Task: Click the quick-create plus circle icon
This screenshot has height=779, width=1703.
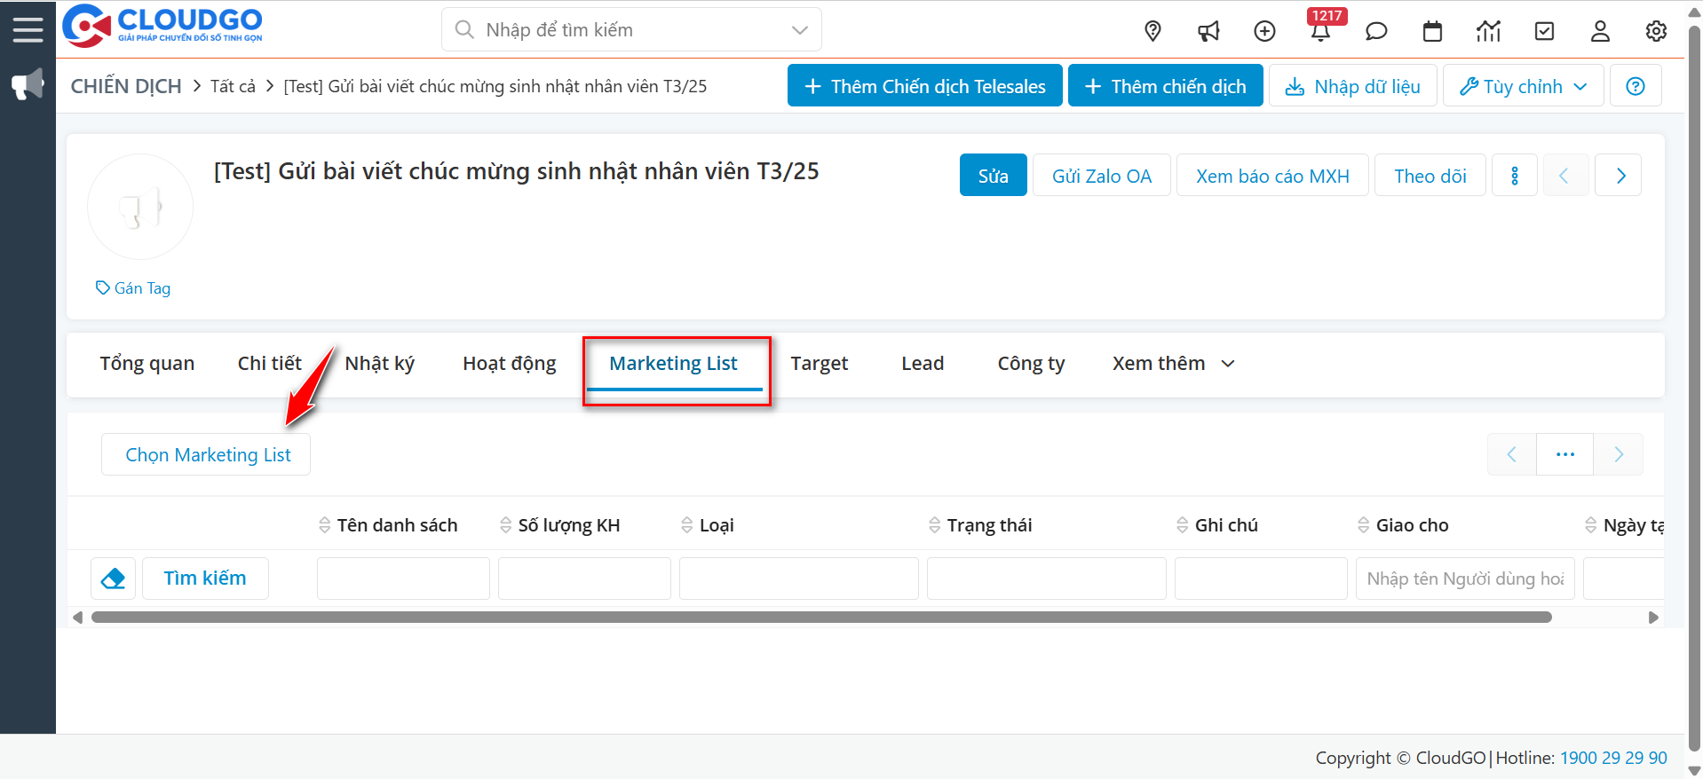Action: click(1264, 31)
